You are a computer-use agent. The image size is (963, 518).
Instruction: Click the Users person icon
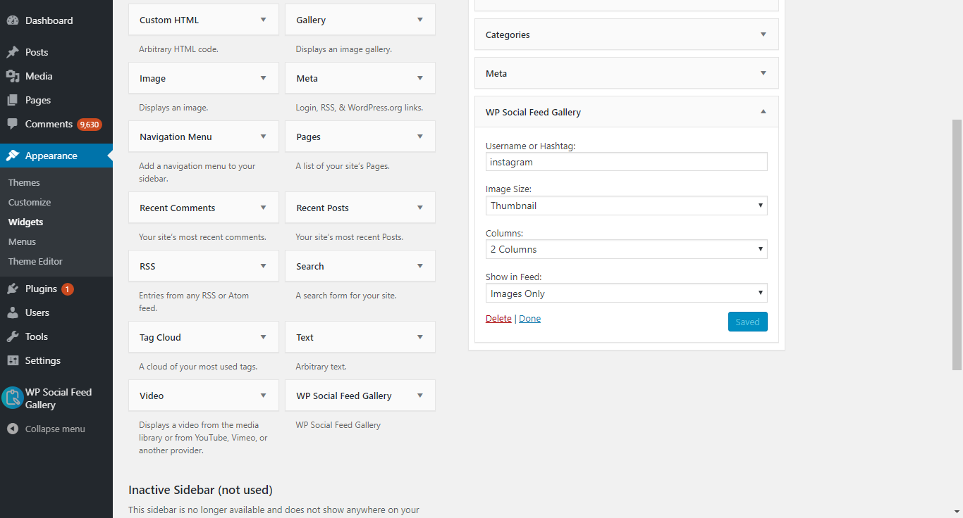pyautogui.click(x=13, y=312)
